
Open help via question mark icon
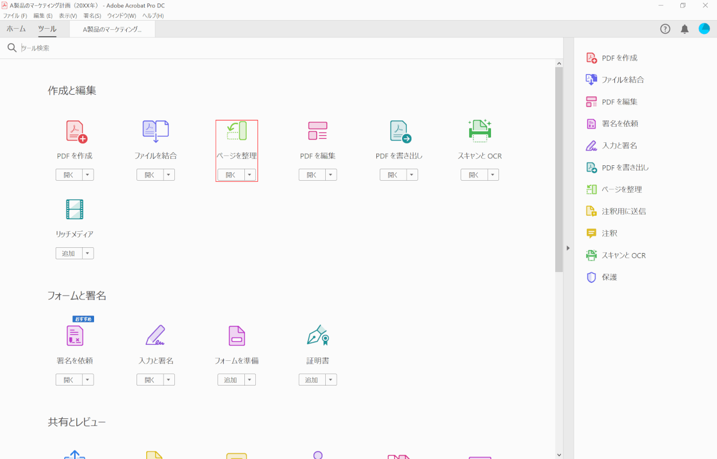pos(665,29)
